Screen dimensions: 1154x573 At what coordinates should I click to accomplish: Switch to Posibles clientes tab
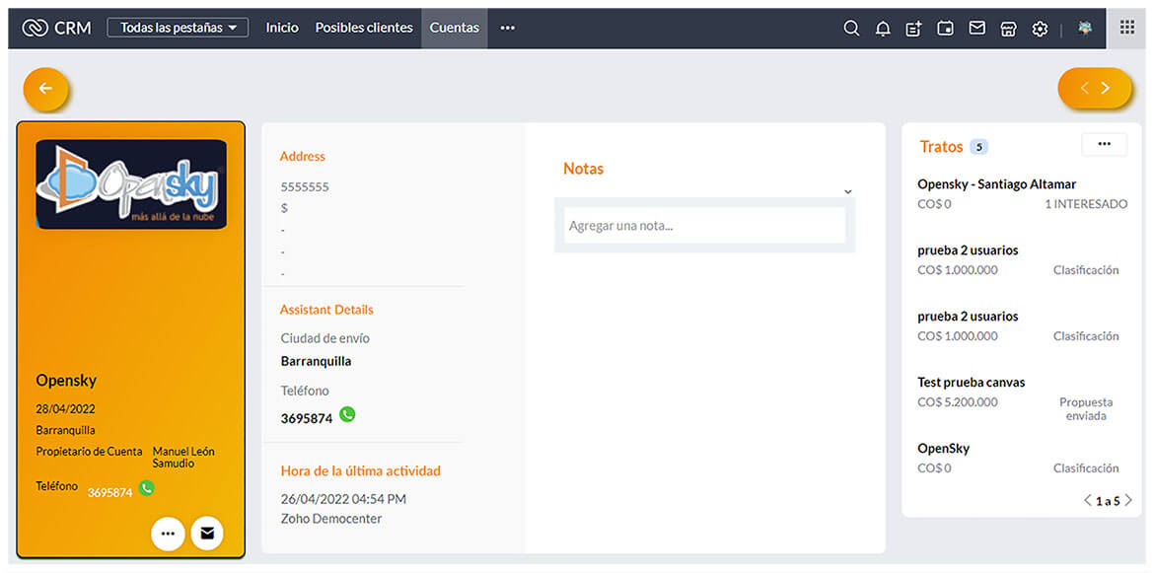point(364,28)
